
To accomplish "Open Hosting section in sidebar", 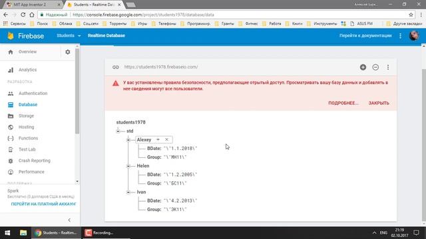I will tap(26, 127).
